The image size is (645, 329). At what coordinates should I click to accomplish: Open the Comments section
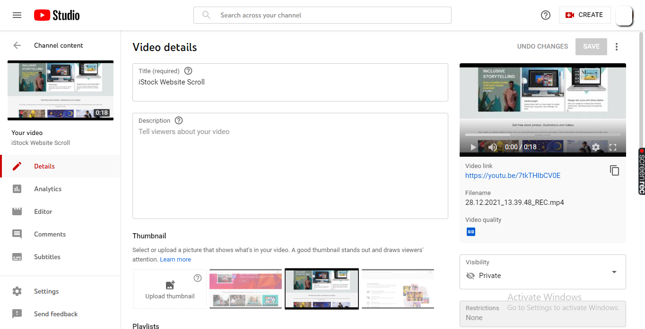61,234
